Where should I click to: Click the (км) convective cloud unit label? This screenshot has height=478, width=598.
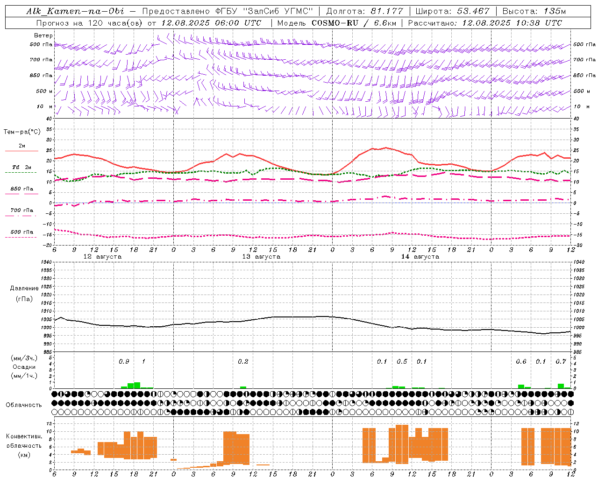click(24, 455)
